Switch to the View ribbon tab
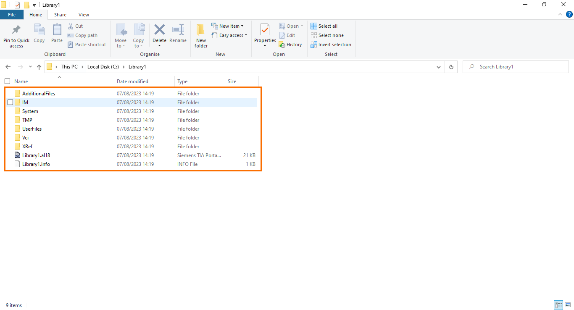574x310 pixels. tap(83, 14)
